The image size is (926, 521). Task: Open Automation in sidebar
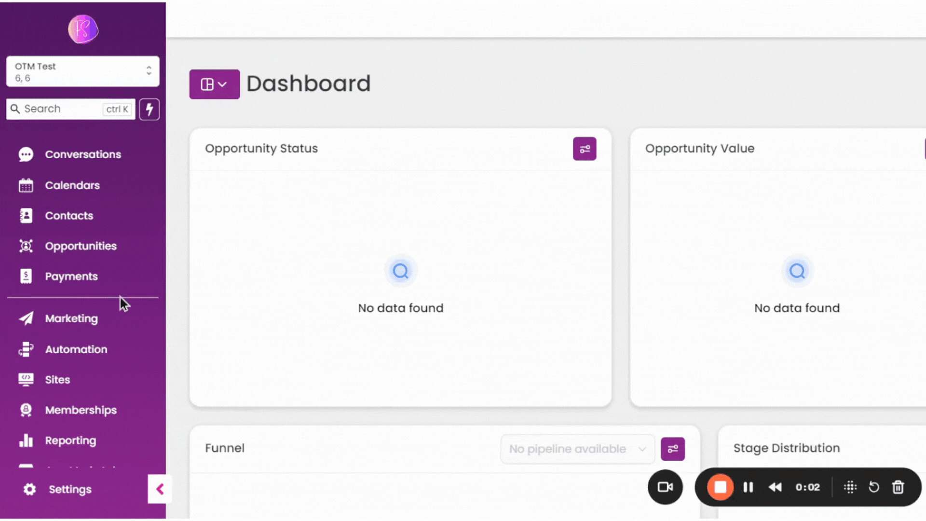click(x=76, y=349)
